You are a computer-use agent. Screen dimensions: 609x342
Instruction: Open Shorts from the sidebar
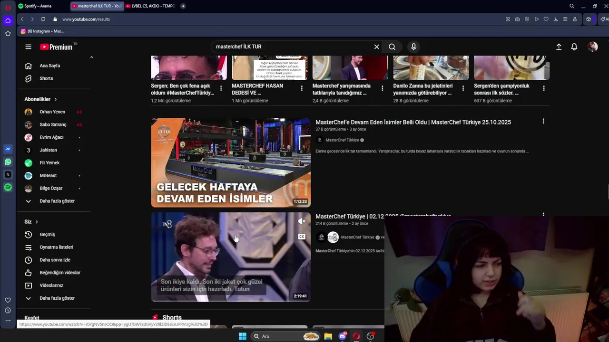pos(46,78)
